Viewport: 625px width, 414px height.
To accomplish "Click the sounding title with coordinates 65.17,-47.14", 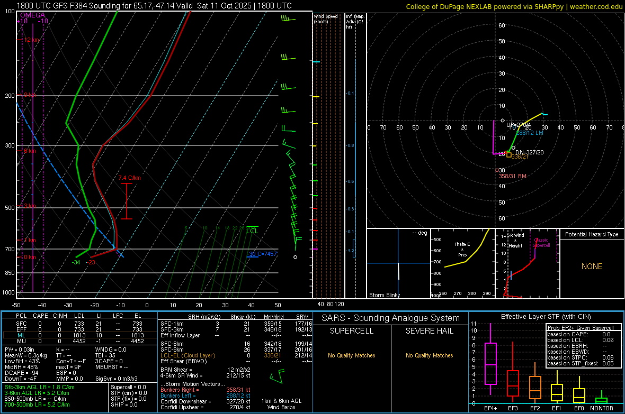I will click(x=154, y=6).
